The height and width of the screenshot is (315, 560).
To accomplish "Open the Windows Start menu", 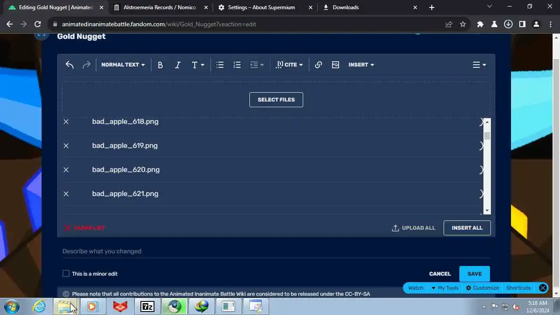I will click(x=11, y=307).
